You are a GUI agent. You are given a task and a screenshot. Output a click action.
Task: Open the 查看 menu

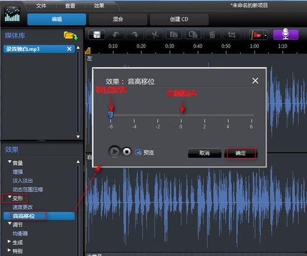coord(70,6)
